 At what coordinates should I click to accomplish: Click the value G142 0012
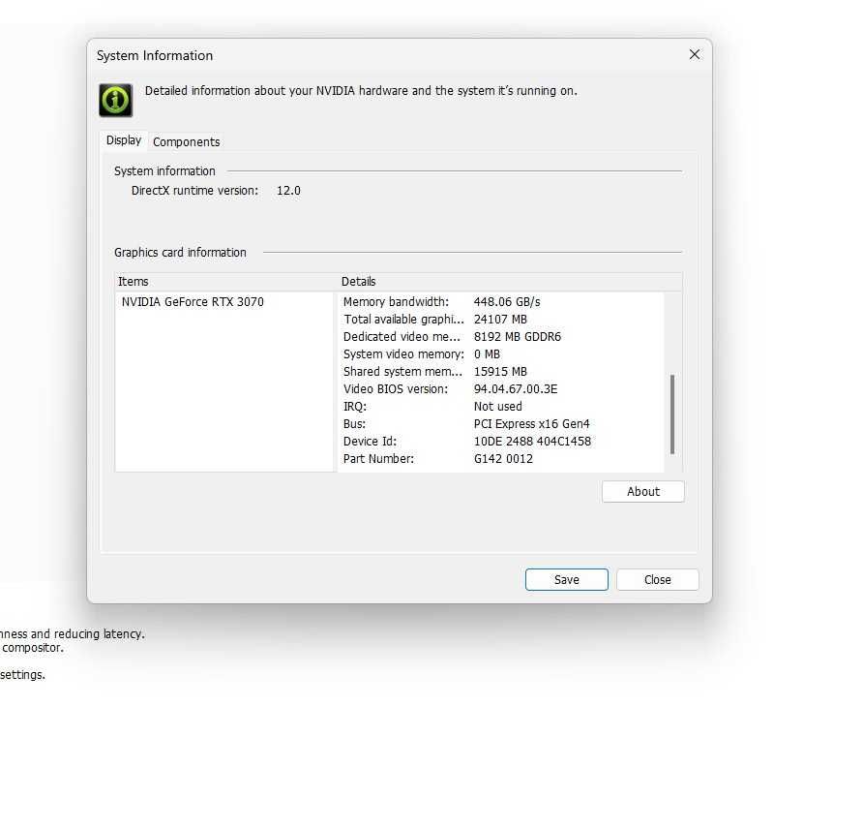click(x=503, y=459)
